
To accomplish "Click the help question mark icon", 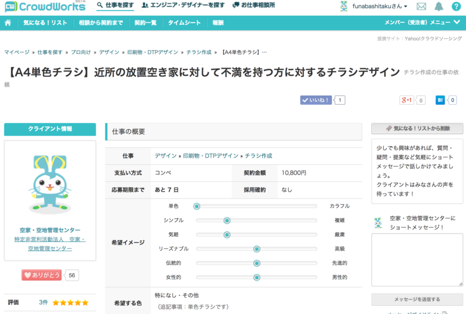I will click(456, 6).
